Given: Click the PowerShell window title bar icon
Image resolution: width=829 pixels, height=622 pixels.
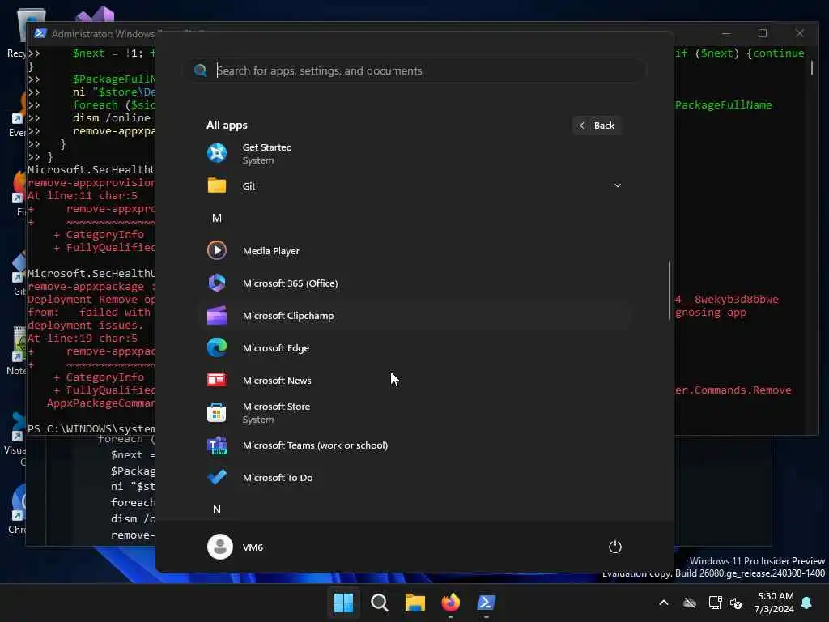Looking at the screenshot, I should 40,33.
